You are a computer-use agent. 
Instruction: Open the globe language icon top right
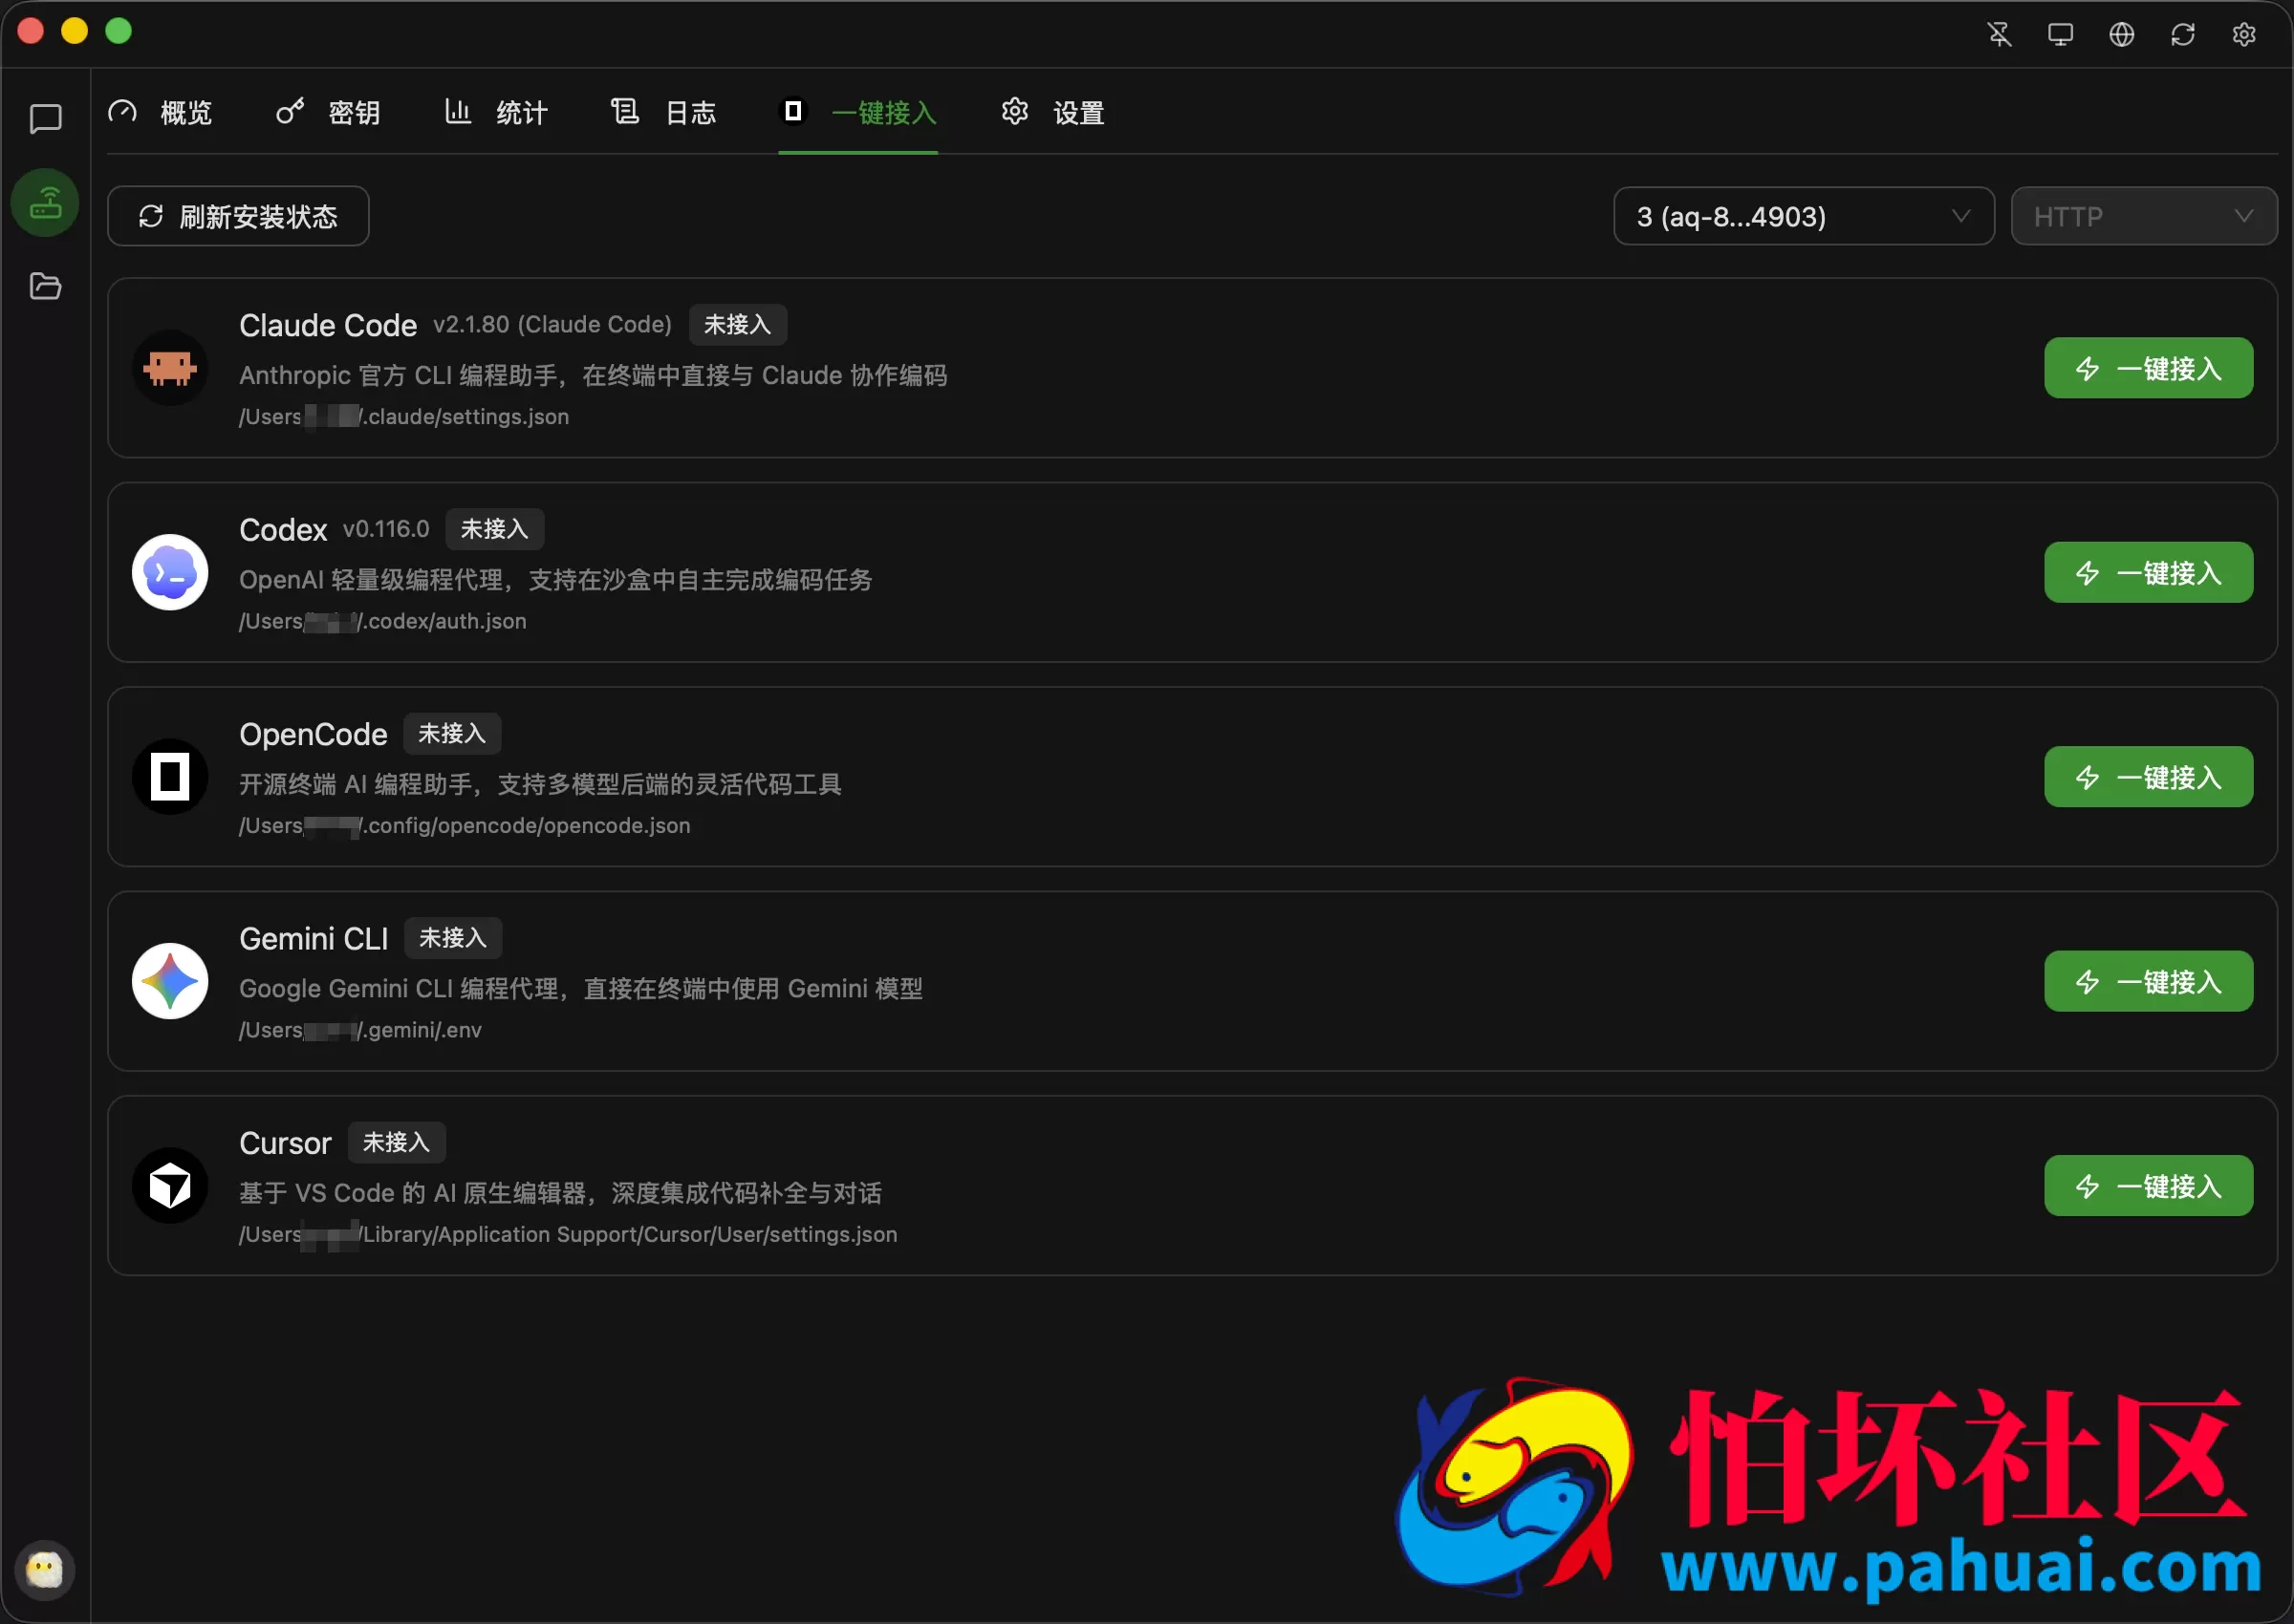coord(2122,33)
